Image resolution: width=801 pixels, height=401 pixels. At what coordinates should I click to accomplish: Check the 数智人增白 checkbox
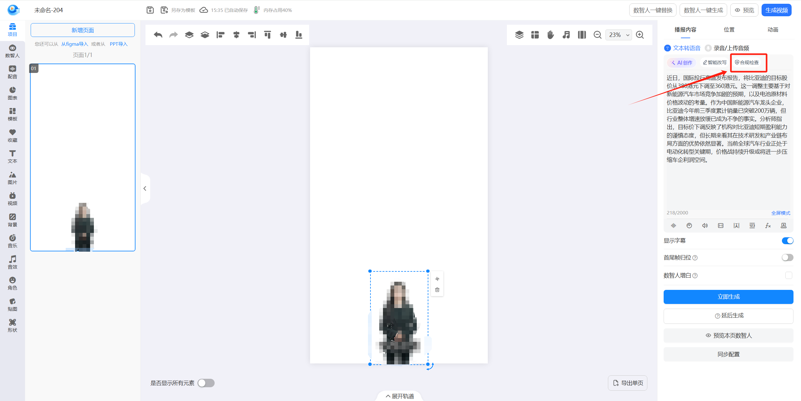click(x=788, y=275)
